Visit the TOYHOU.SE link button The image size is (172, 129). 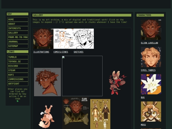[18, 61]
